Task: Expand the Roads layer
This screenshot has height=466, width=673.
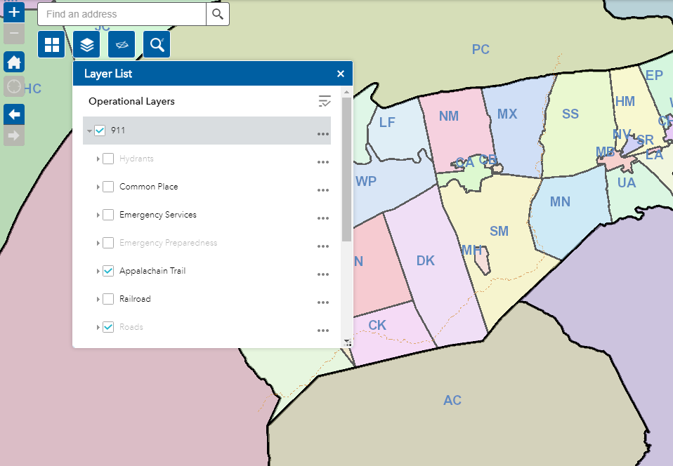Action: [x=98, y=328]
